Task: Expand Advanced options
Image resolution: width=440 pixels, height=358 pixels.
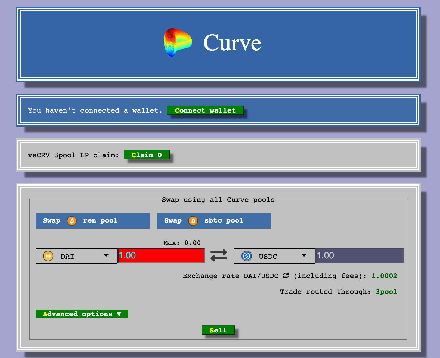Action: coord(82,314)
